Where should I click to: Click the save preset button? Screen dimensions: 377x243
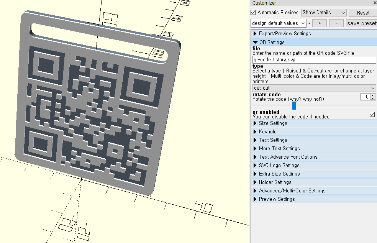click(x=361, y=23)
